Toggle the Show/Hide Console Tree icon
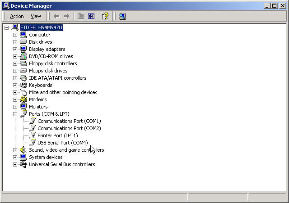Viewport: 289px width, 203px height. [x=91, y=16]
